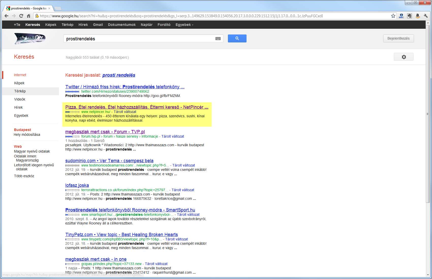Click the suggested search prosti rendelés
The height and width of the screenshot is (279, 432).
(119, 75)
